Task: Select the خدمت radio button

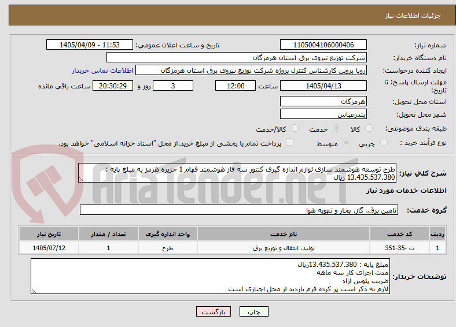Action: [336, 128]
